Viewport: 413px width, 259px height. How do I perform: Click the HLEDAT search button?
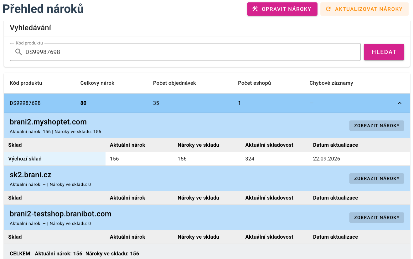click(384, 52)
